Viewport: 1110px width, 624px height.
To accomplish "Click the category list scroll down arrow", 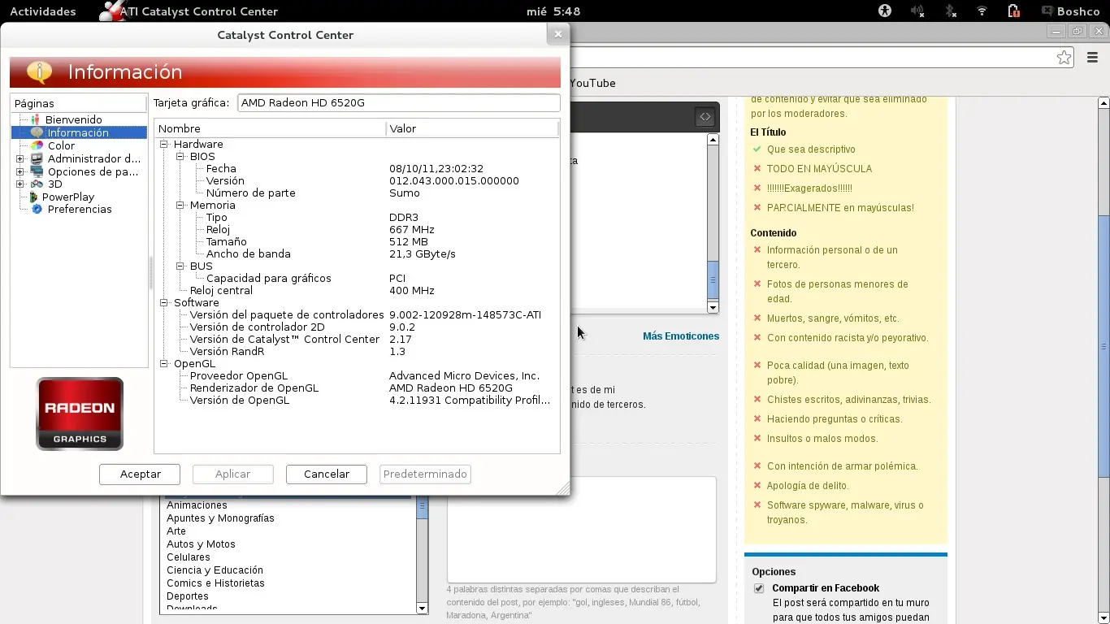I will coord(422,609).
